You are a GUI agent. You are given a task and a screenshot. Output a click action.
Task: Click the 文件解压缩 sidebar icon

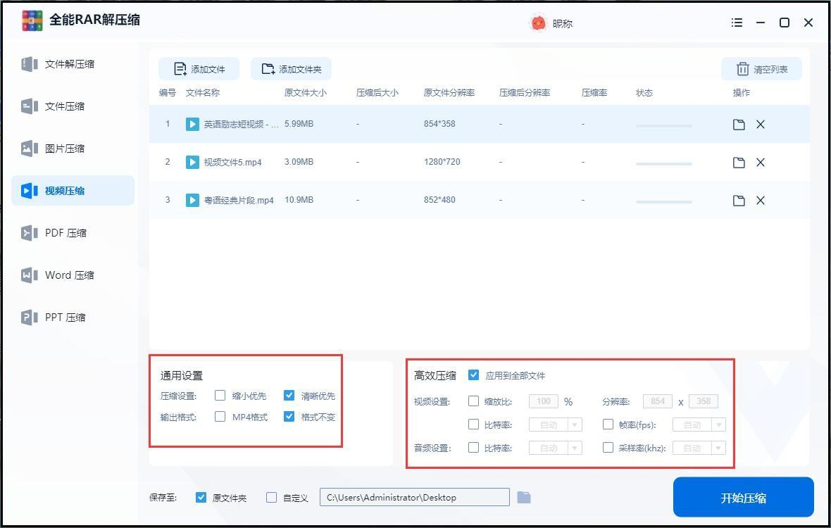[29, 64]
